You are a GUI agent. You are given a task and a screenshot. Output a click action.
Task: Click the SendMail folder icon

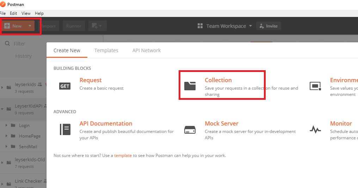click(x=13, y=146)
